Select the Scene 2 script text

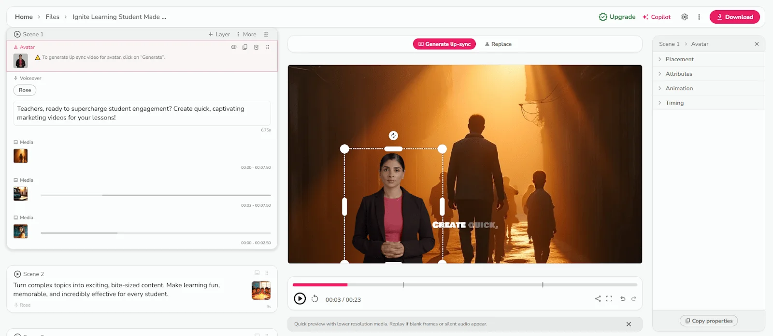point(116,290)
